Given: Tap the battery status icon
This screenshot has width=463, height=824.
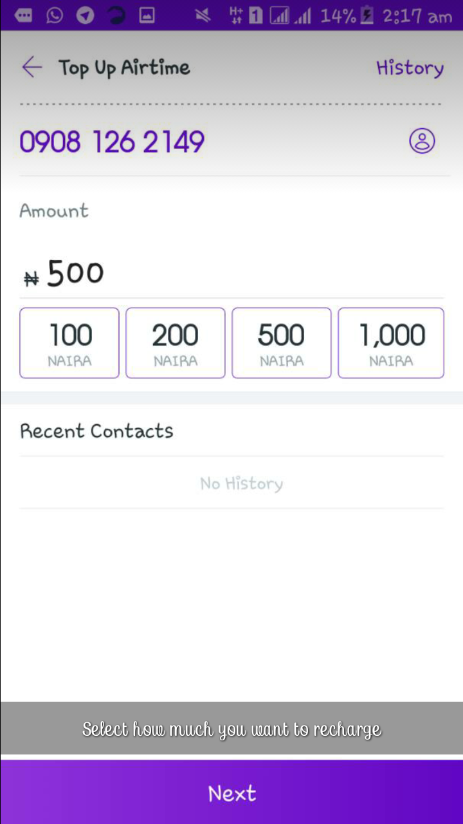Looking at the screenshot, I should point(367,15).
